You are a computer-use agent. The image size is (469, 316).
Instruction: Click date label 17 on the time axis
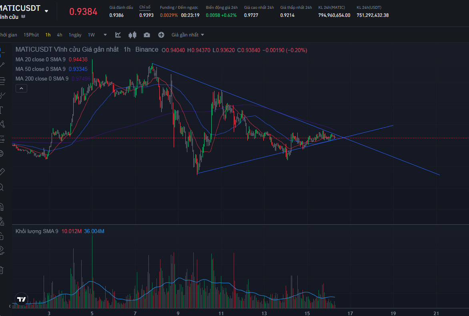click(350, 313)
